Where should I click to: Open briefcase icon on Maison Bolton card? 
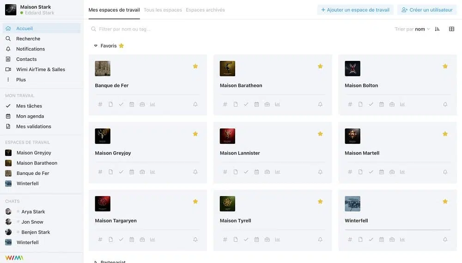[x=392, y=104]
